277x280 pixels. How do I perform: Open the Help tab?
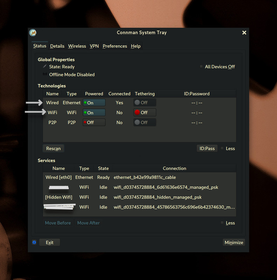pos(136,46)
